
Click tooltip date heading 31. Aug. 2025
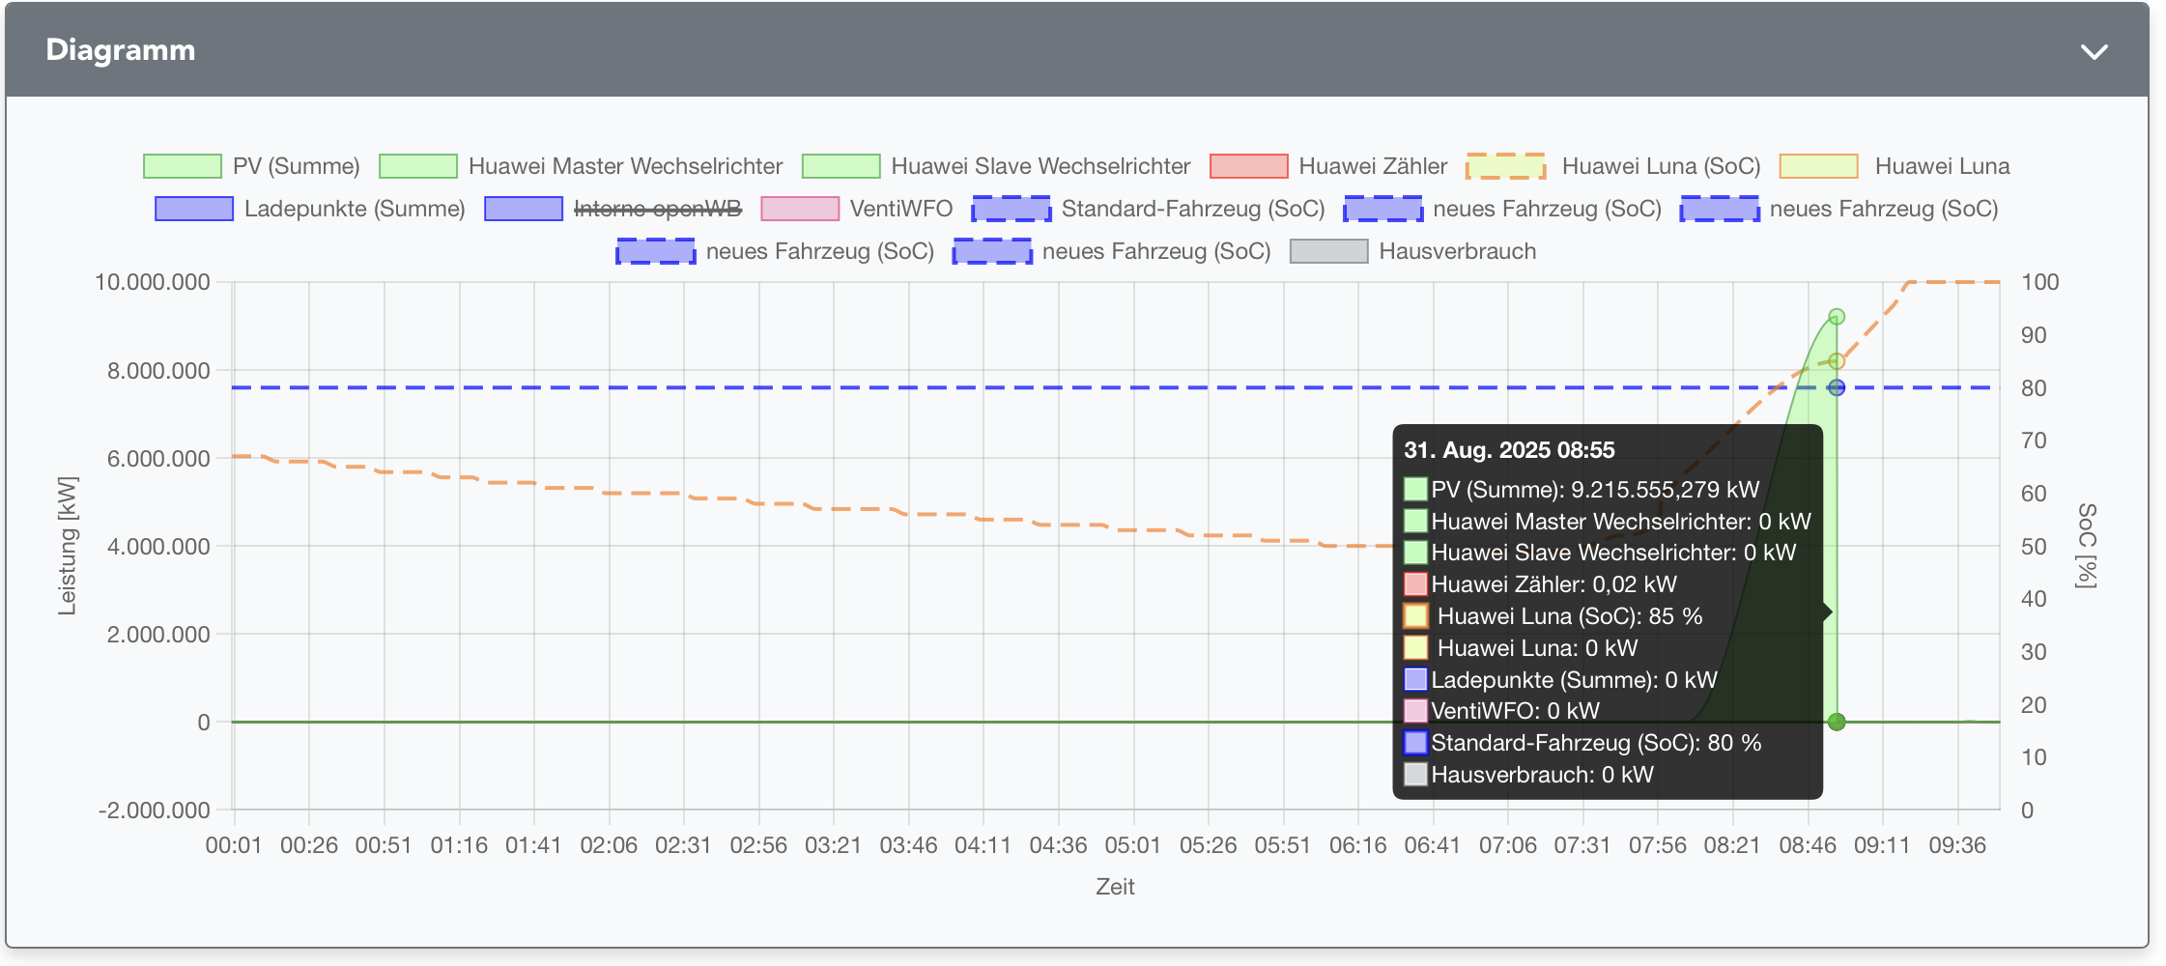(1509, 450)
